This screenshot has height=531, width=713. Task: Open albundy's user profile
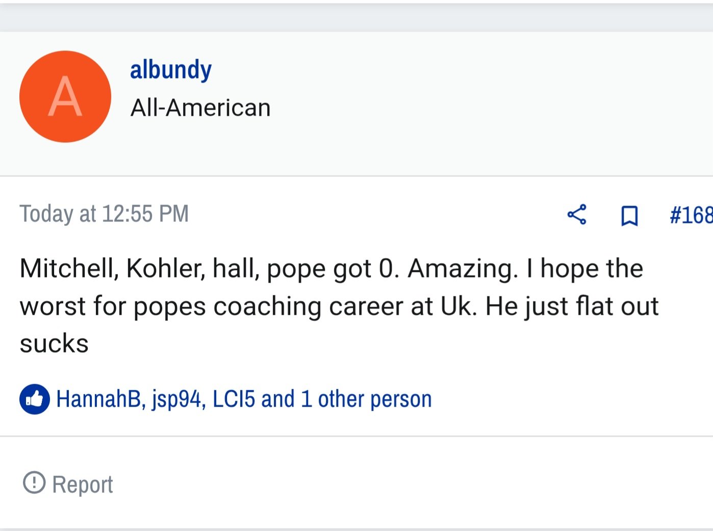click(x=171, y=70)
